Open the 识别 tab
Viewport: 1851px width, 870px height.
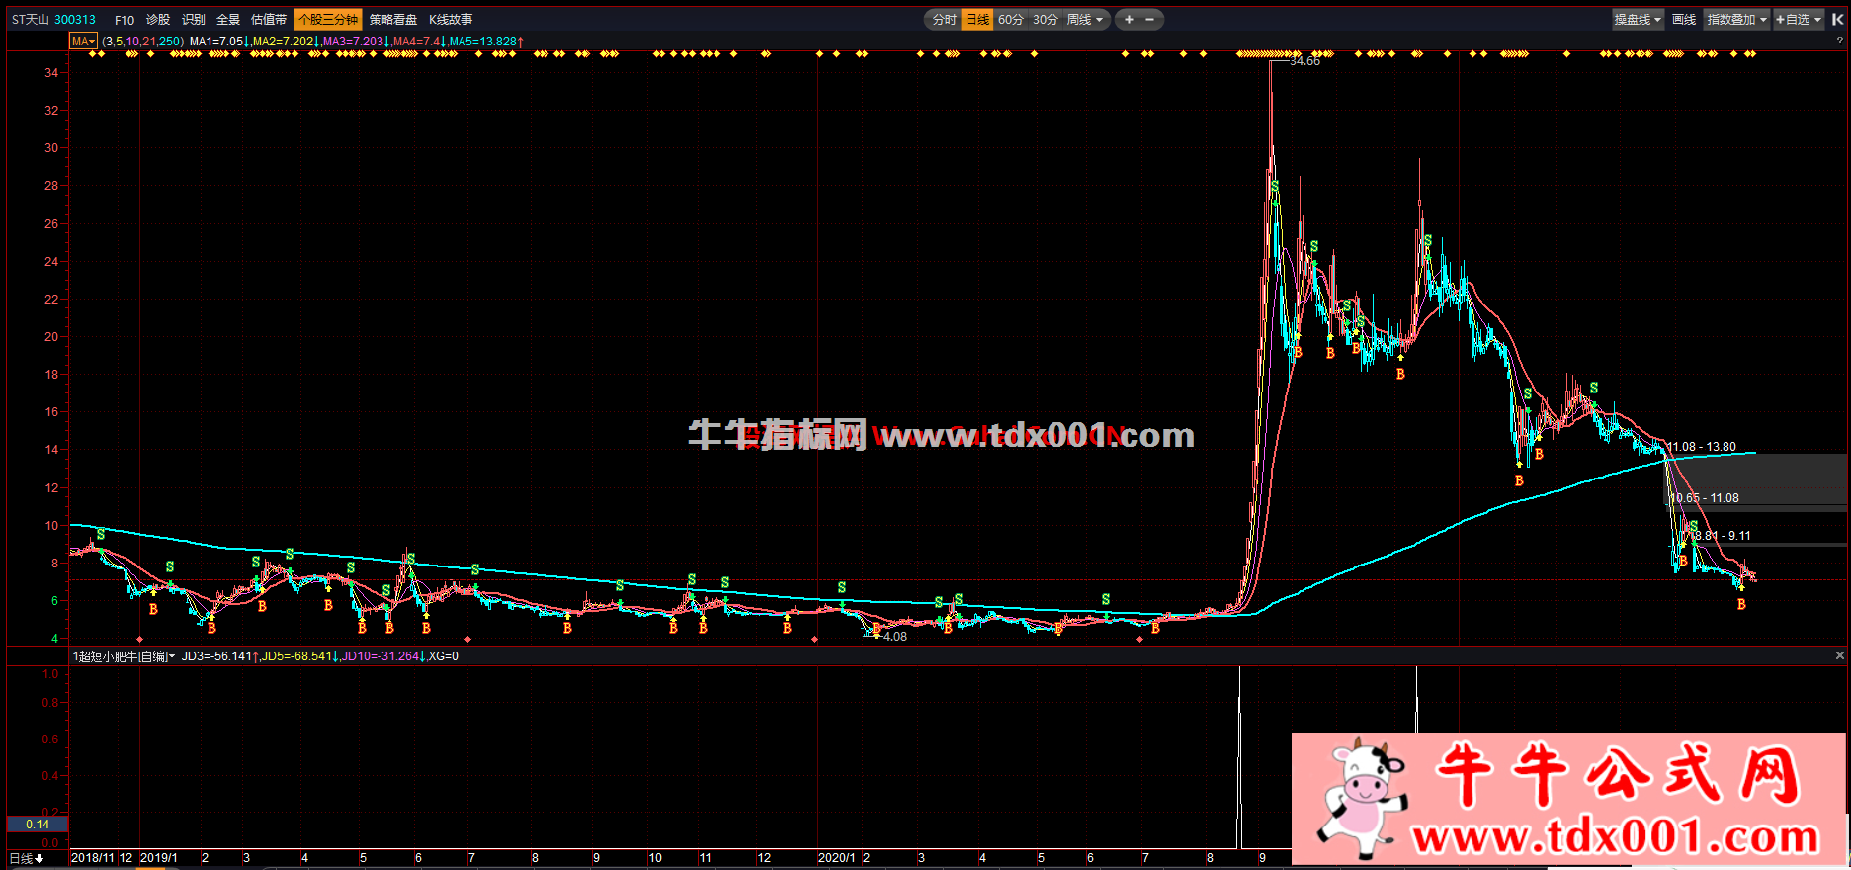tap(194, 20)
